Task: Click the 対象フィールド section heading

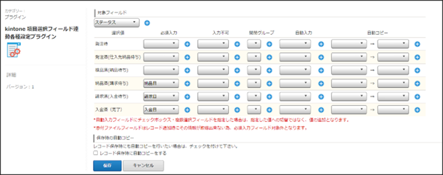Action: pos(112,13)
